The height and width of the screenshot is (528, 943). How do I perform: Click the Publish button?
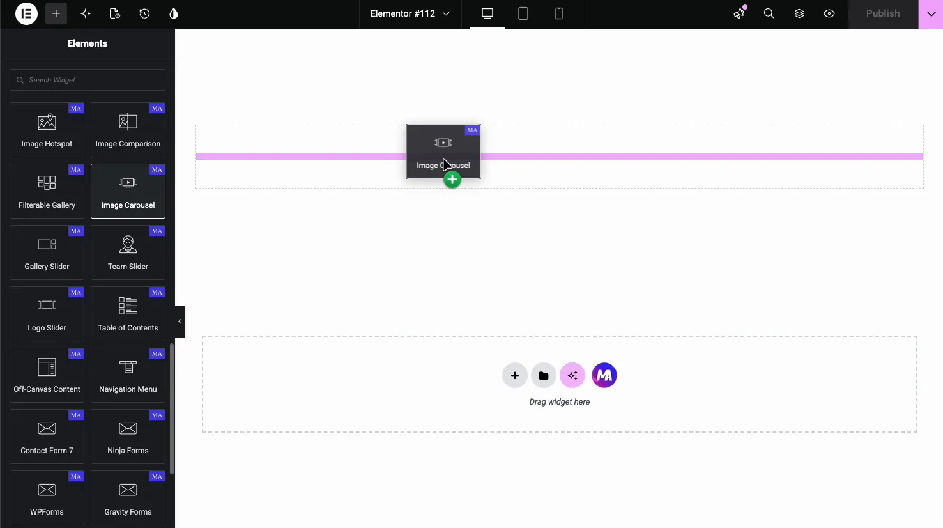pos(883,13)
